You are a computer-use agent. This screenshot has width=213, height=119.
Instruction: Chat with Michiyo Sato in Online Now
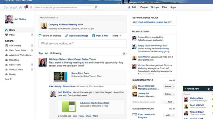pyautogui.click(x=198, y=99)
